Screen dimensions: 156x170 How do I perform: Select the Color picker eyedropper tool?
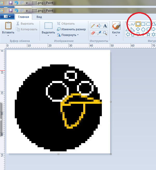[99, 33]
